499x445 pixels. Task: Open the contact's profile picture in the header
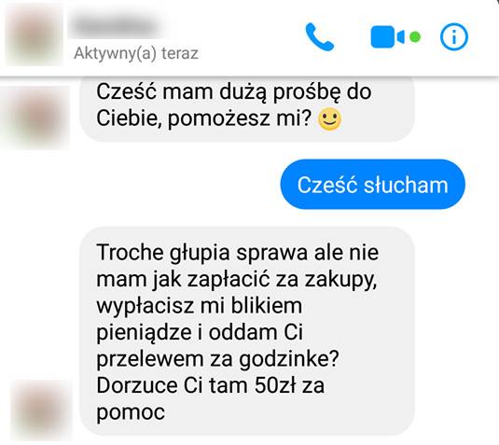click(35, 35)
